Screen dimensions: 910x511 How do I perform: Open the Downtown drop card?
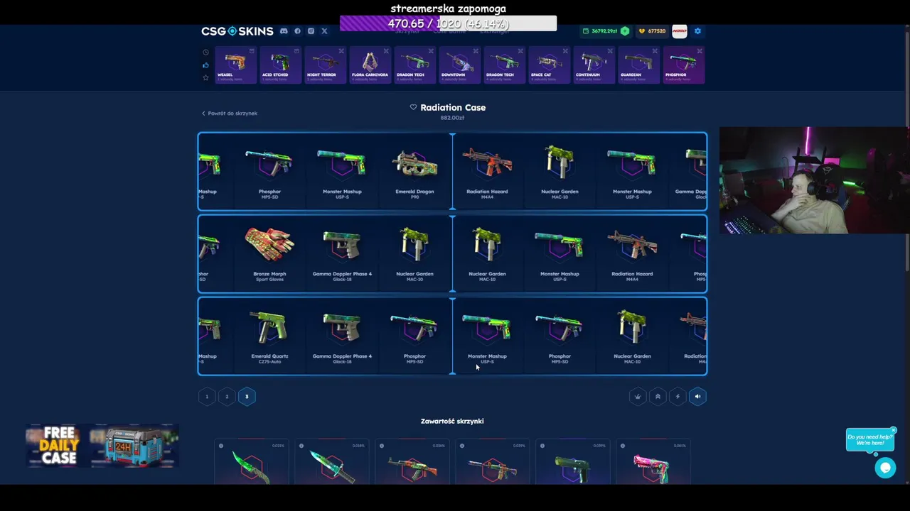click(459, 65)
